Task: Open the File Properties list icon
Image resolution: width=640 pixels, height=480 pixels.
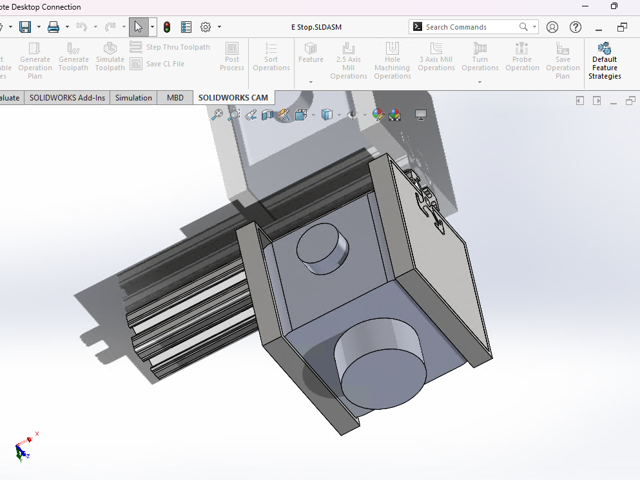Action: [186, 27]
